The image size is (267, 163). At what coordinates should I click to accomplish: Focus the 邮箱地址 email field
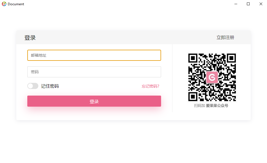tap(94, 55)
